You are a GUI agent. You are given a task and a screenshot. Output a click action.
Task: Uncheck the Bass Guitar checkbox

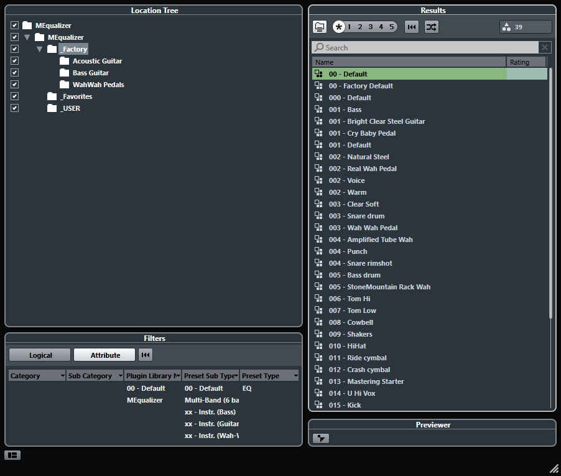click(x=14, y=73)
